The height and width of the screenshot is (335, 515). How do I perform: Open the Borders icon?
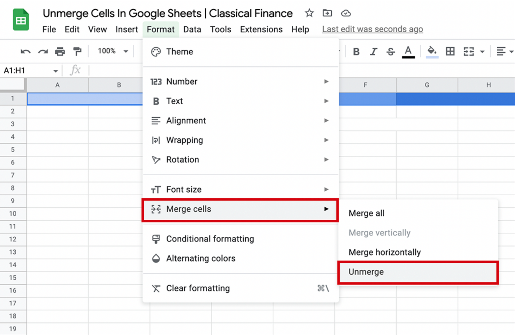450,51
